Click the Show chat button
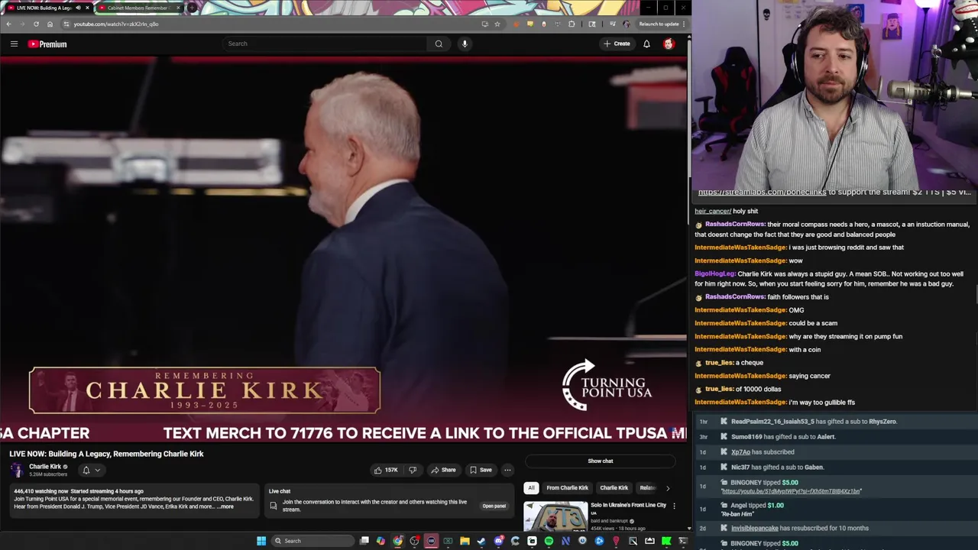Image resolution: width=978 pixels, height=550 pixels. pos(601,461)
